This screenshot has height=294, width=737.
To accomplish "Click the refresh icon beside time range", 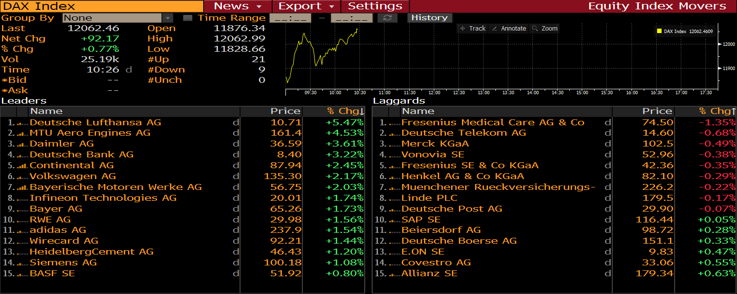I will (x=387, y=18).
